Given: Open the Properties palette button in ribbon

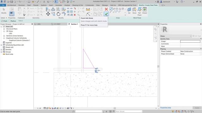Looking at the screenshot, I should (12, 14).
